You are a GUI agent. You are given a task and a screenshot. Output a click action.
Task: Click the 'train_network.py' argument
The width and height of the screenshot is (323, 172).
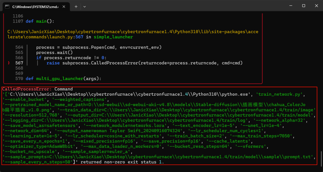(280, 94)
